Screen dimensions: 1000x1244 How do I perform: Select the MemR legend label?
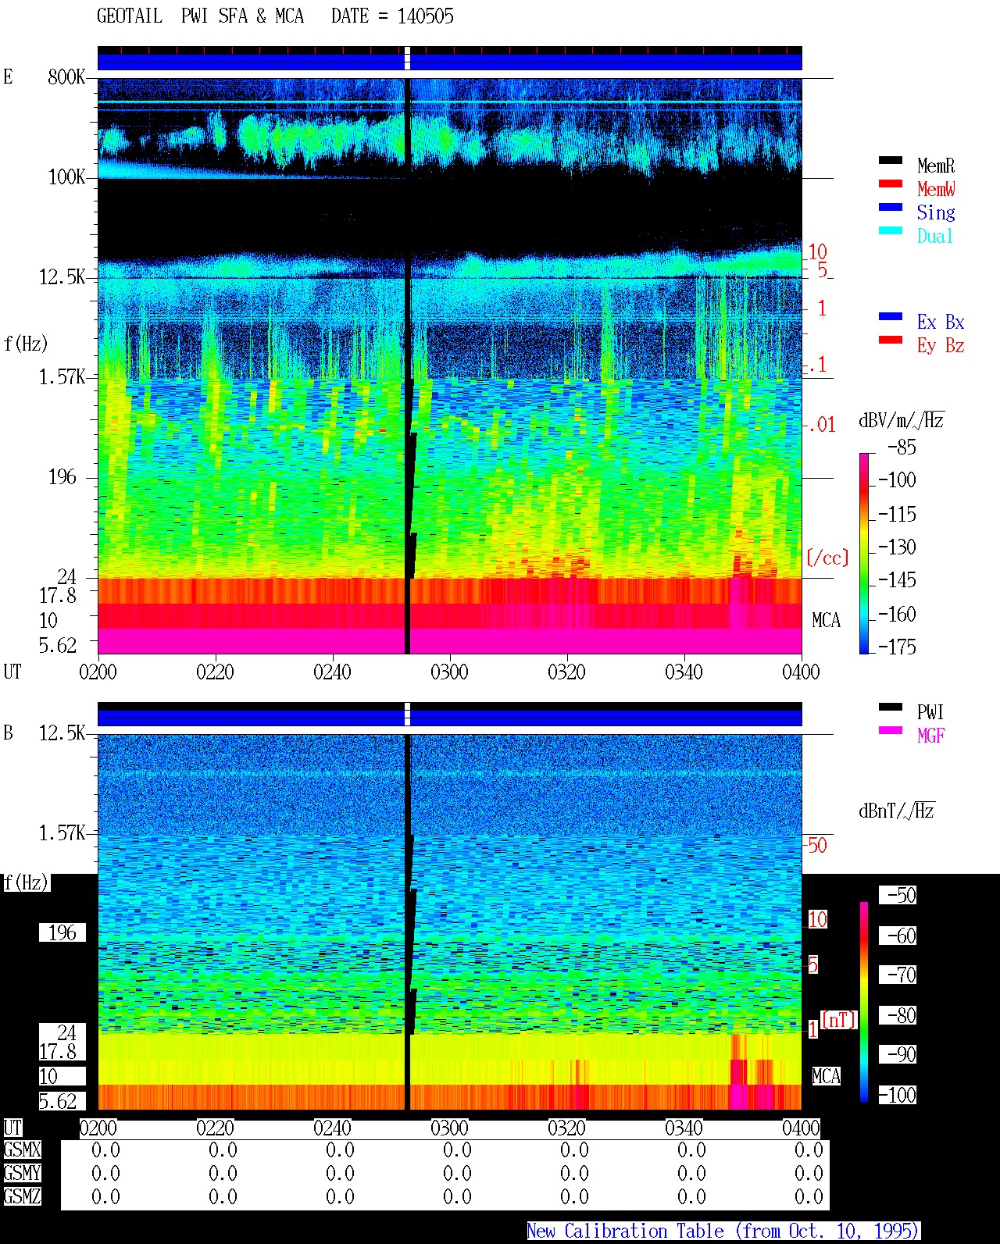coord(936,166)
